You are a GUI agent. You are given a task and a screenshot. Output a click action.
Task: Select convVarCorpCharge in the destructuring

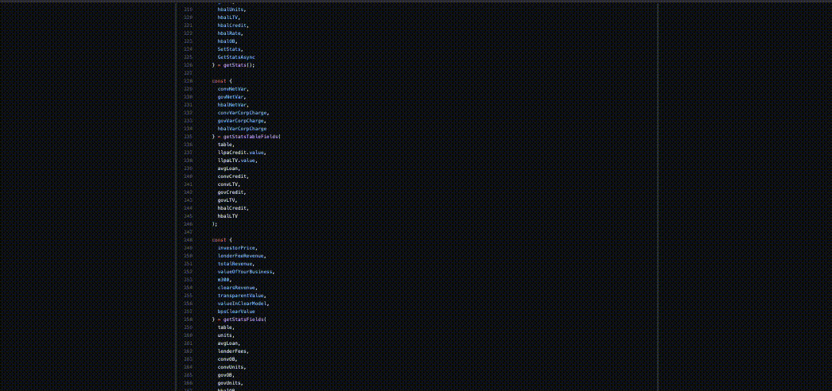click(x=243, y=112)
